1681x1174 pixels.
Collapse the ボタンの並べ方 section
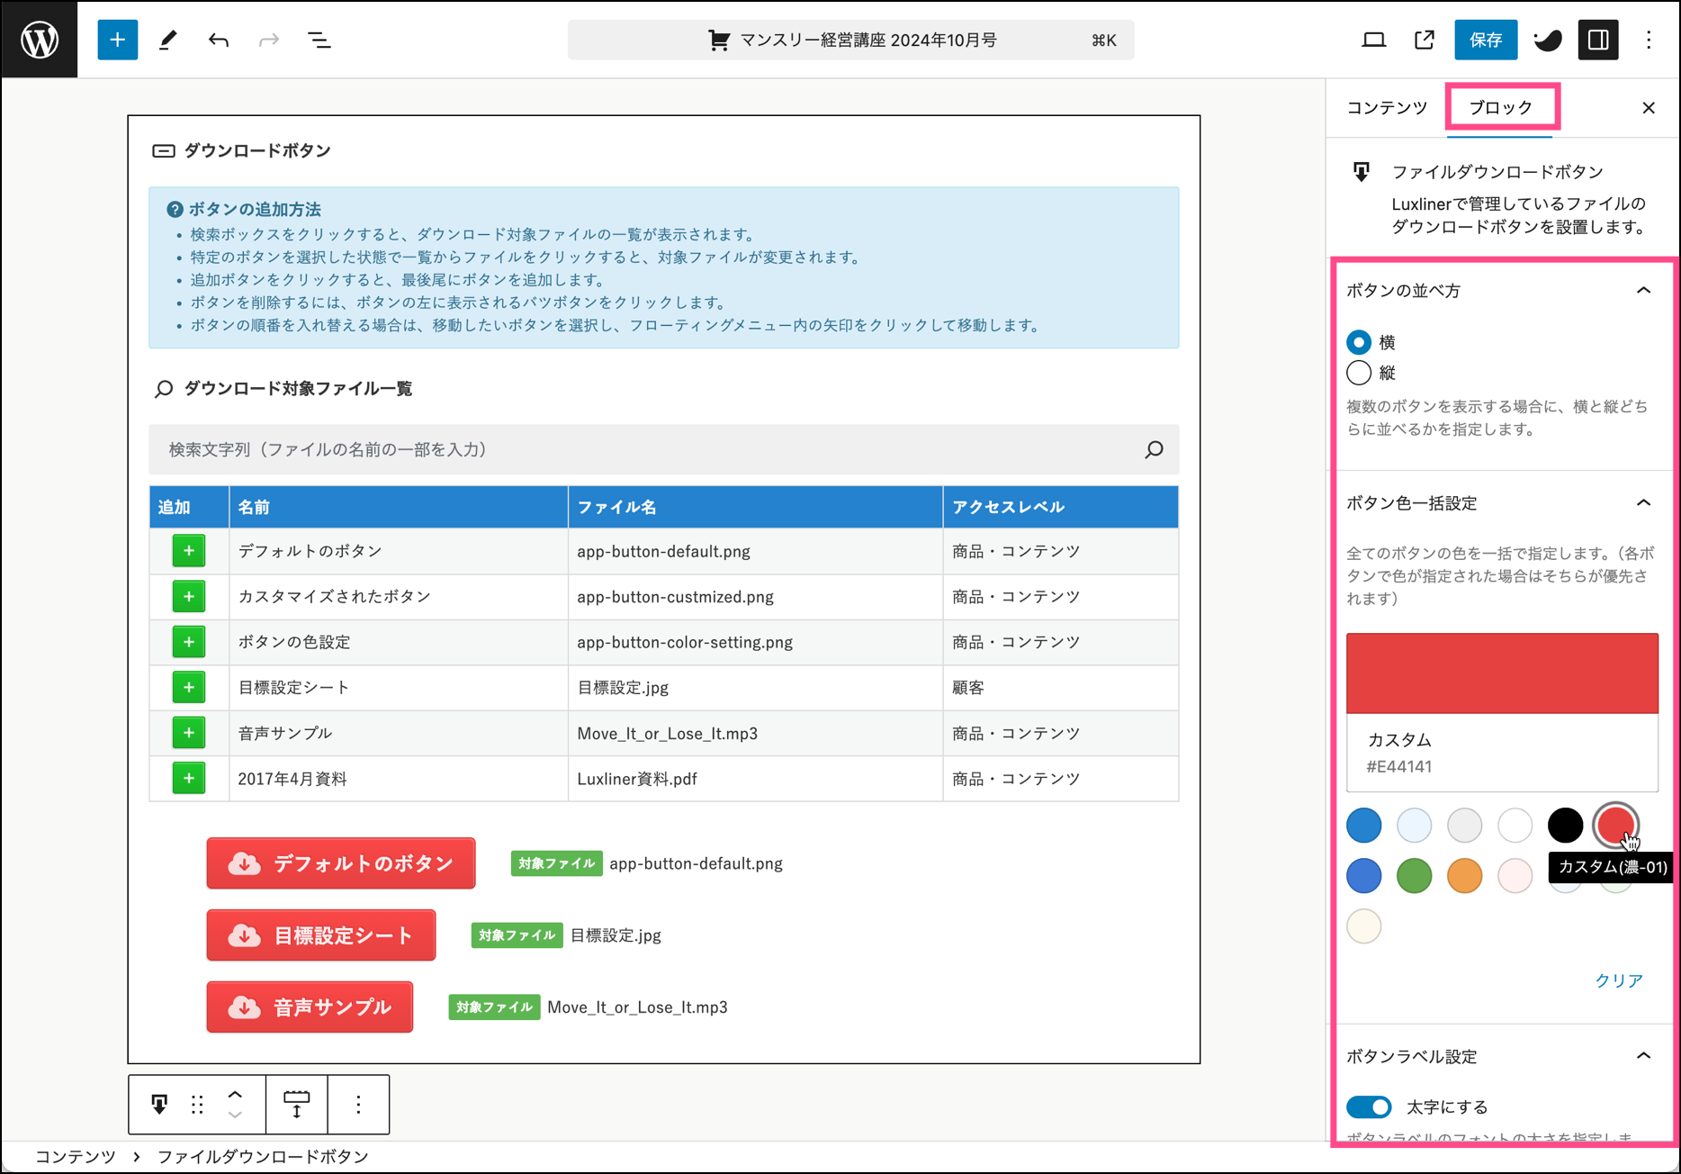point(1643,291)
